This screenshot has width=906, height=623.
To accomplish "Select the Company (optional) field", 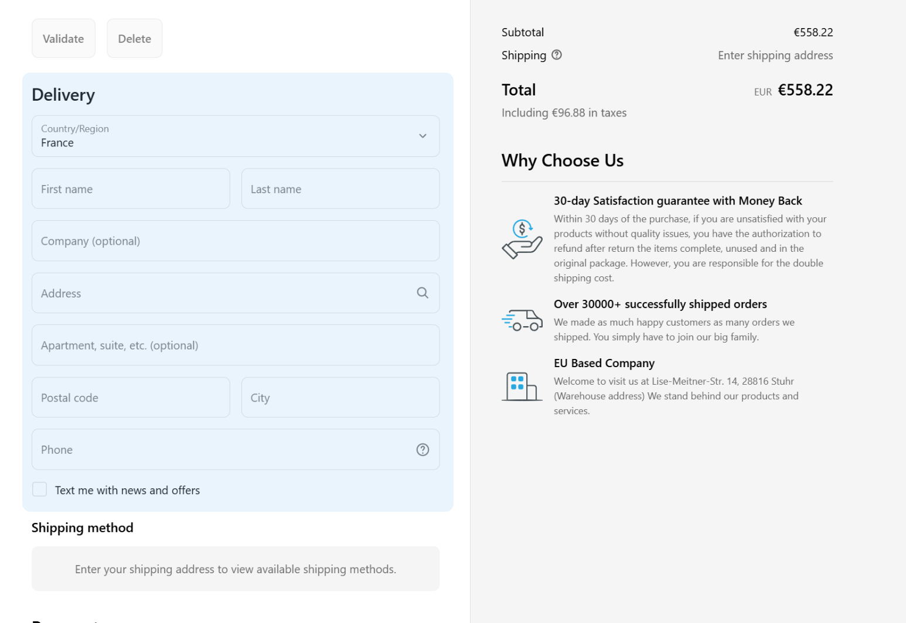I will [x=235, y=241].
